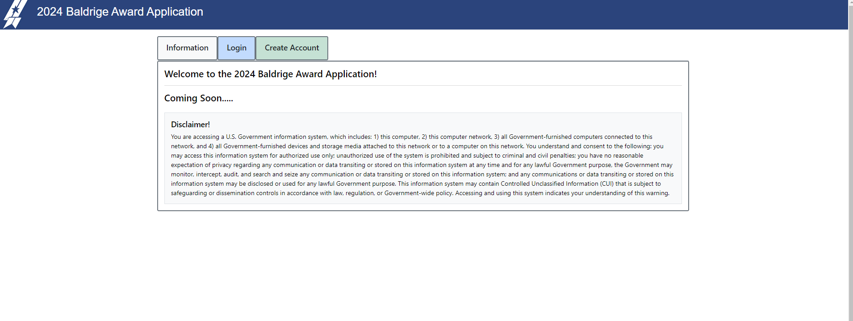Image resolution: width=853 pixels, height=321 pixels.
Task: Click the vertical page scrollbar
Action: (x=850, y=160)
